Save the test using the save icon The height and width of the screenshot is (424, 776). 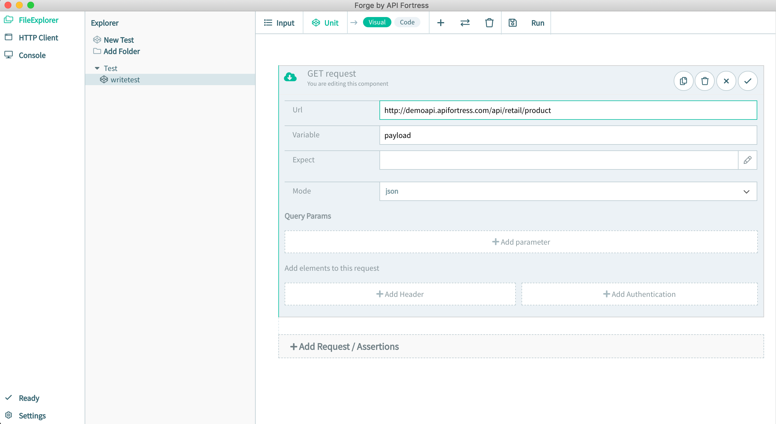coord(512,22)
